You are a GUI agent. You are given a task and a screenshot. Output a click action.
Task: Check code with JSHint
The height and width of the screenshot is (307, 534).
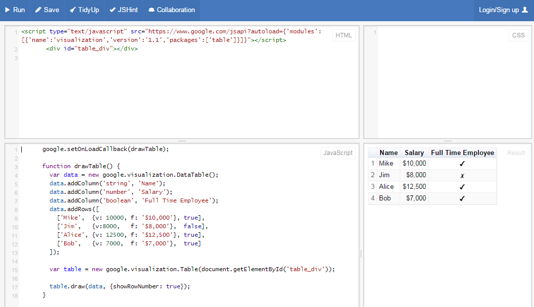[124, 10]
